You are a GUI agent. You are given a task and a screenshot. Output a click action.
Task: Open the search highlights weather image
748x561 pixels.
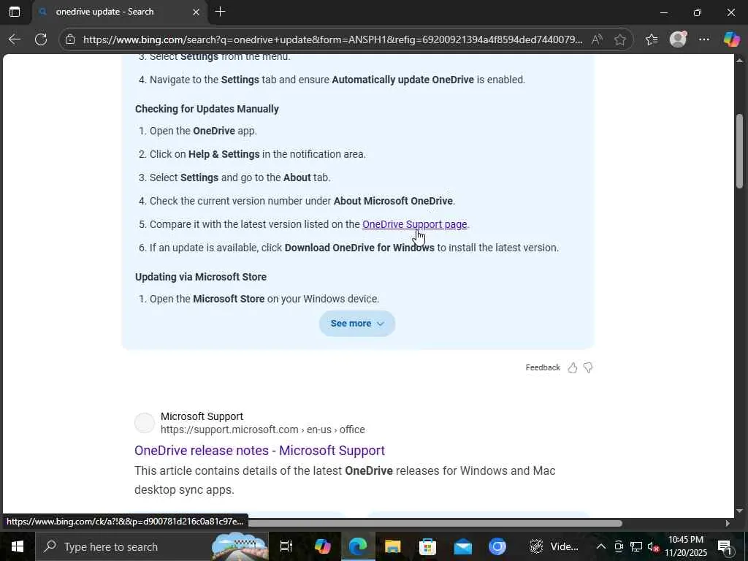click(x=240, y=546)
